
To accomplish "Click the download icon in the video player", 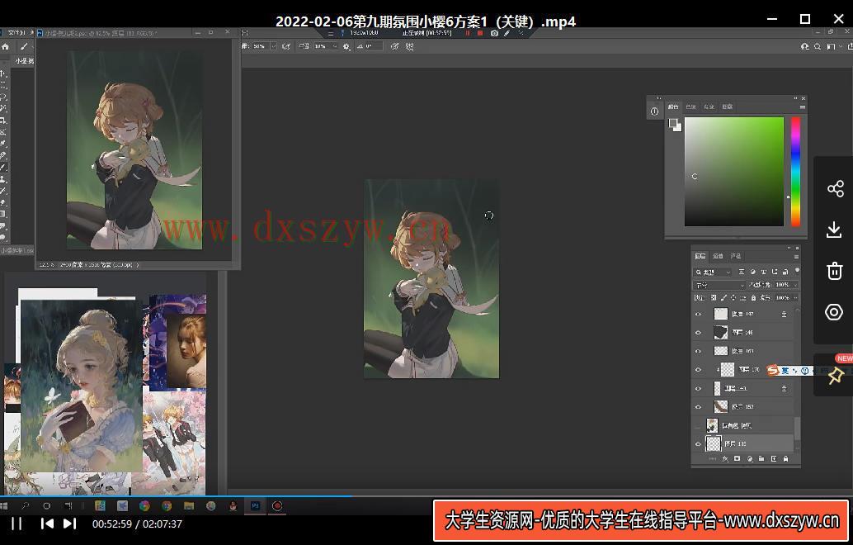I will pos(834,230).
